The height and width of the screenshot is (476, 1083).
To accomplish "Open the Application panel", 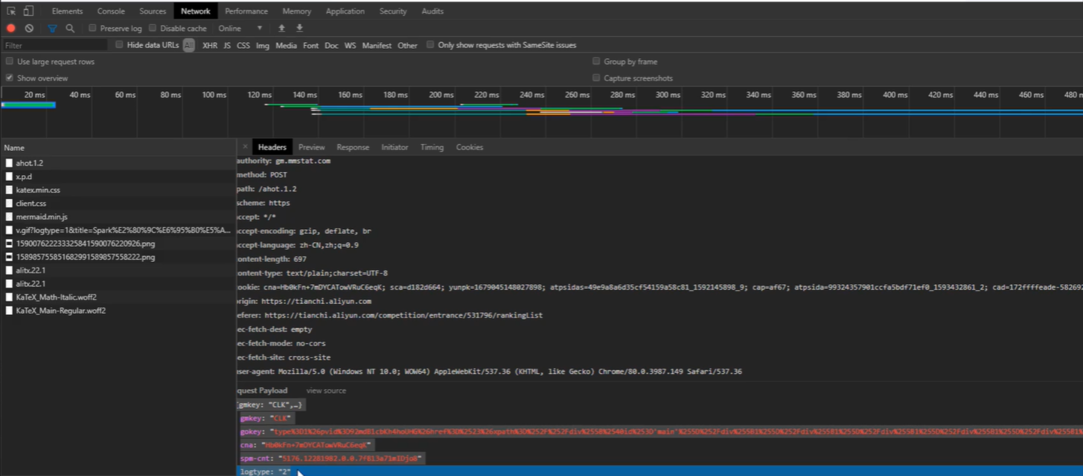I will 345,11.
